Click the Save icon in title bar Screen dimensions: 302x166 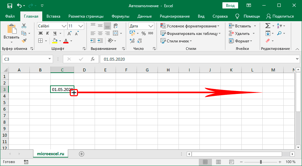(x=9, y=6)
